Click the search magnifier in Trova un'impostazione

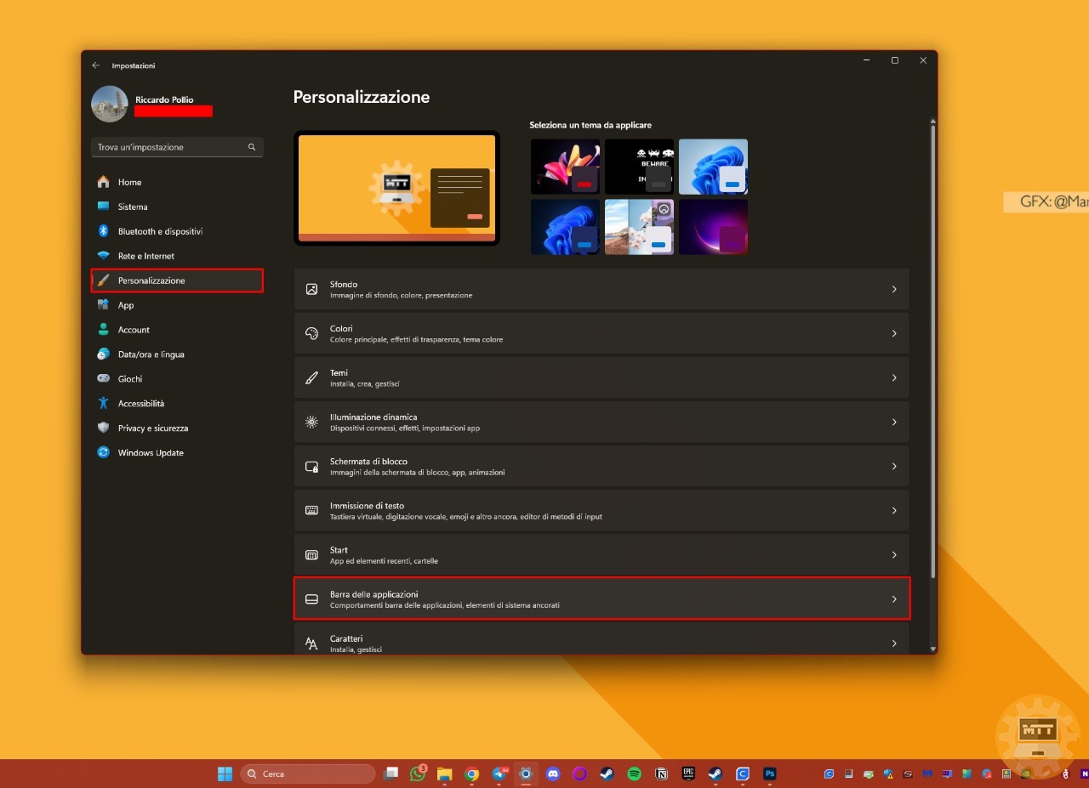tap(252, 147)
